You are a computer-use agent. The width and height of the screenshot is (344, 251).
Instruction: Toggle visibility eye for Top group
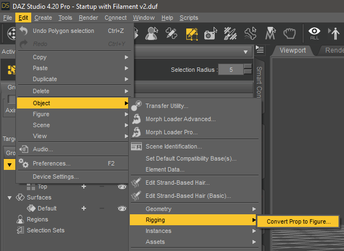tap(122, 186)
